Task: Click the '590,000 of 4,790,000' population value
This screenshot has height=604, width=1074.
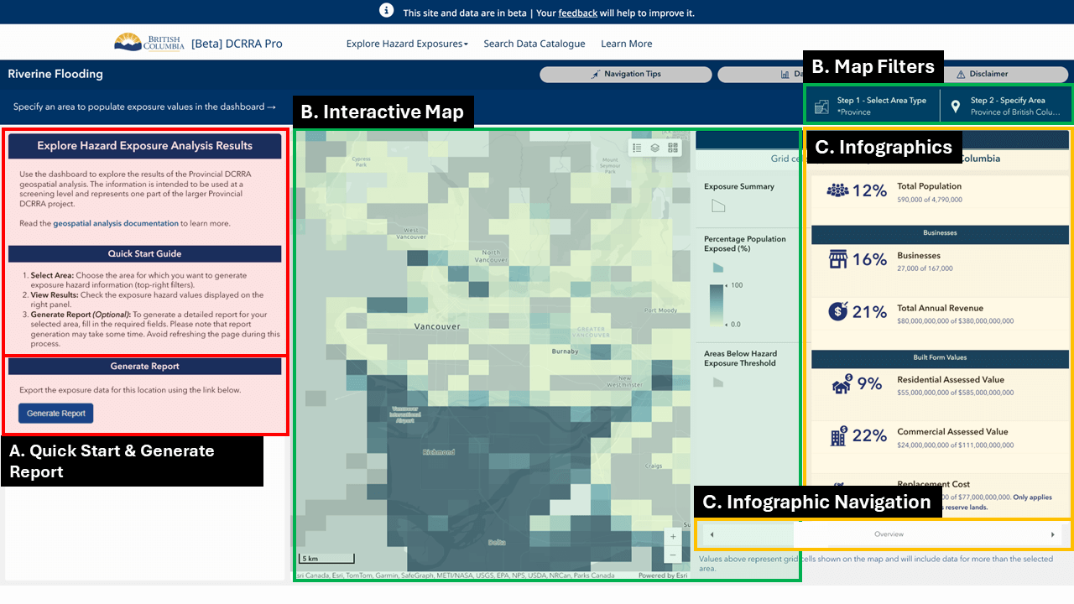Action: (x=930, y=200)
